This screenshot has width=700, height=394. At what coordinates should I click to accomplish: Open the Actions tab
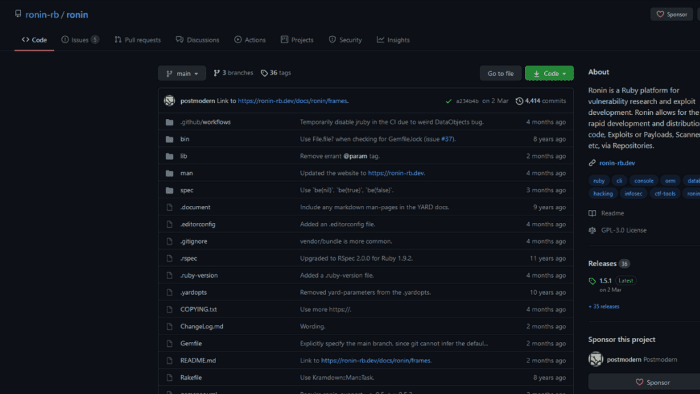point(250,40)
